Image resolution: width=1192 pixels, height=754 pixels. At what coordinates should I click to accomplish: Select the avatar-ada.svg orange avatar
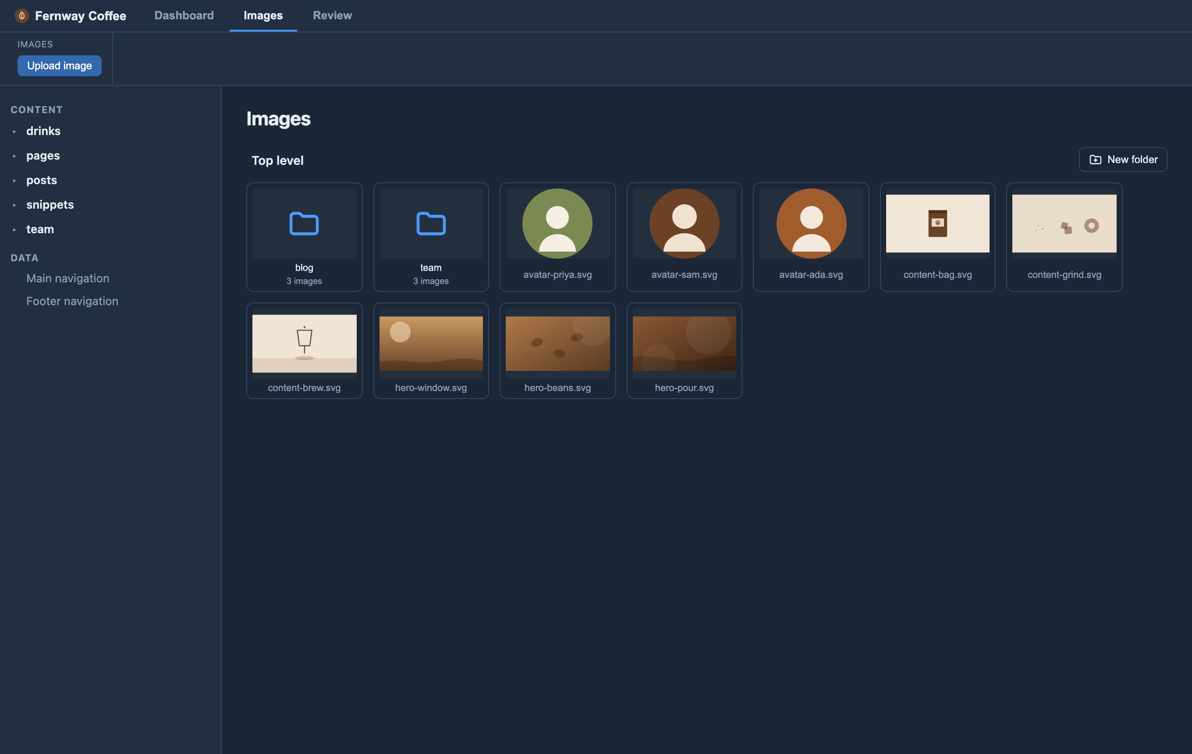[811, 223]
